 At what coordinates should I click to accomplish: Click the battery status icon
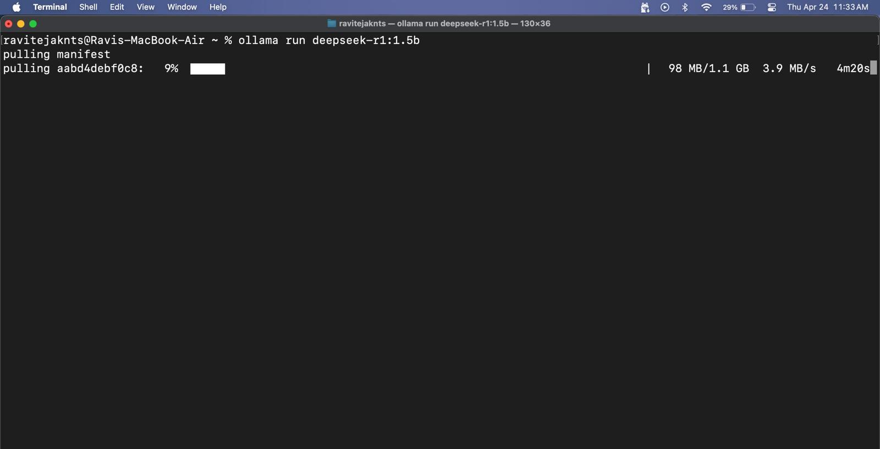748,7
